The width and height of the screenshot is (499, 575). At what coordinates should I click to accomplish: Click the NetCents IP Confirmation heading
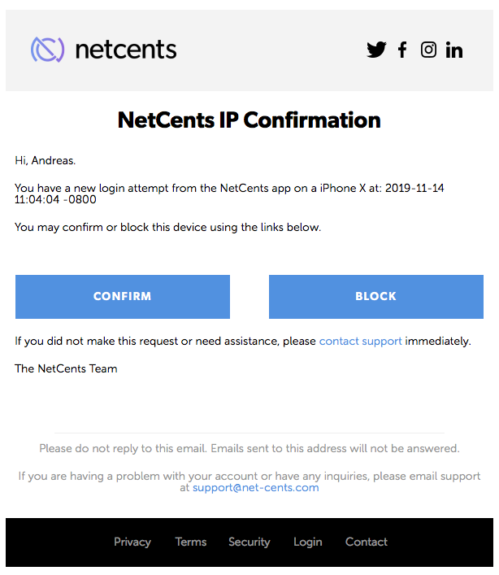click(249, 120)
